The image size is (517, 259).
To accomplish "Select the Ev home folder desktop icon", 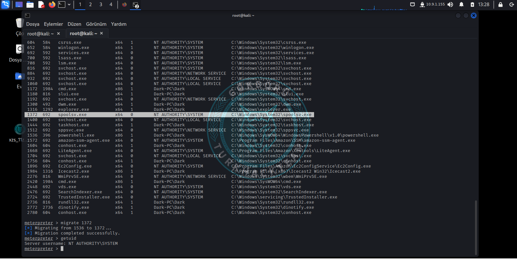I will click(19, 76).
